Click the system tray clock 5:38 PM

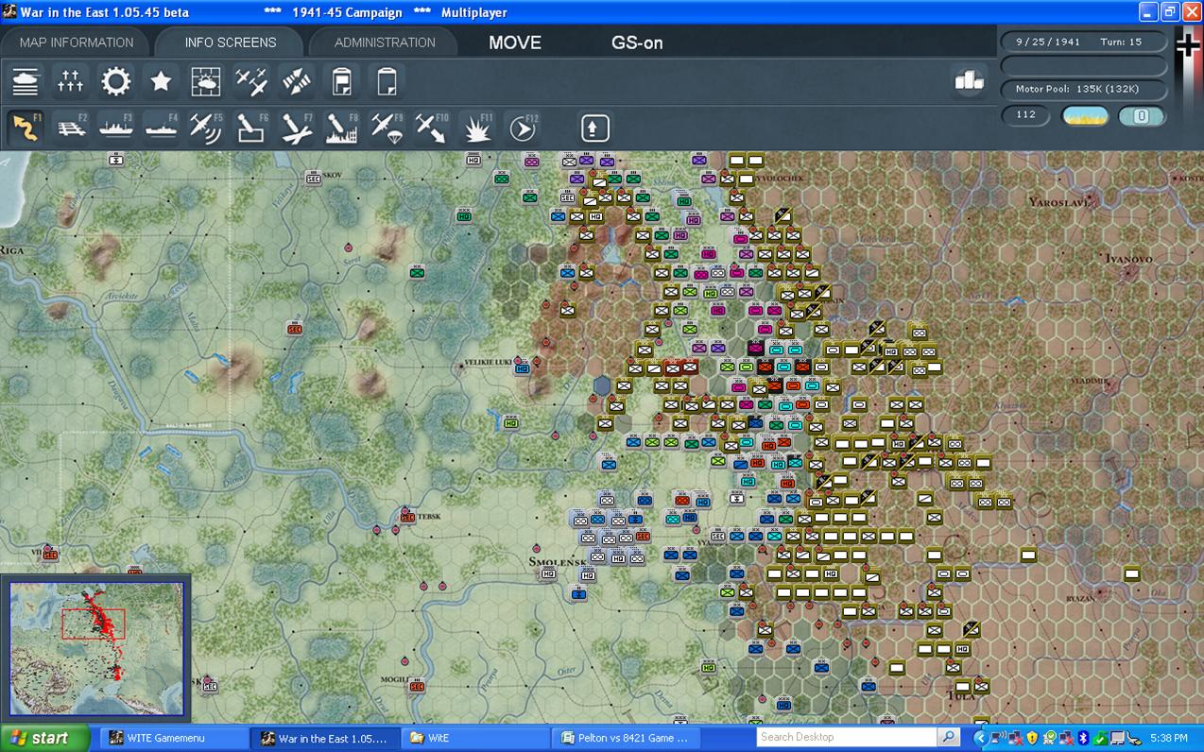coord(1169,738)
